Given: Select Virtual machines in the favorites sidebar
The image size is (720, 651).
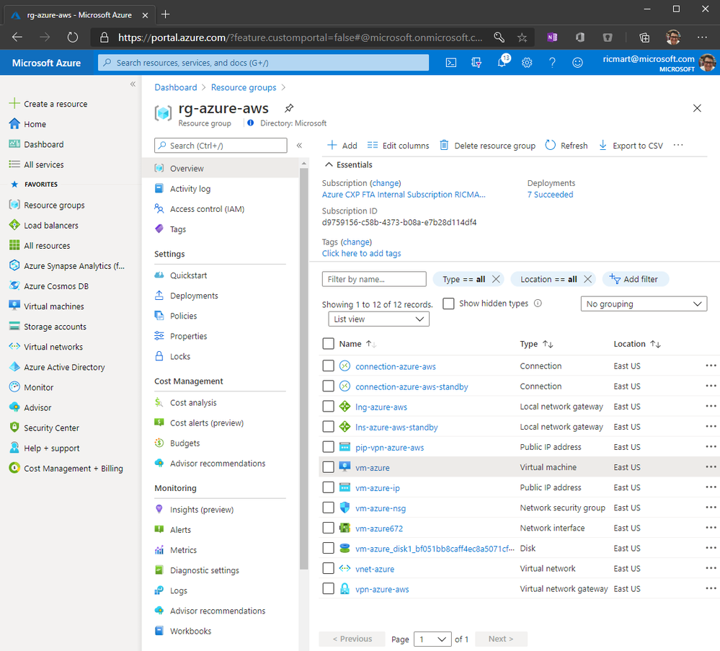Looking at the screenshot, I should [x=54, y=306].
